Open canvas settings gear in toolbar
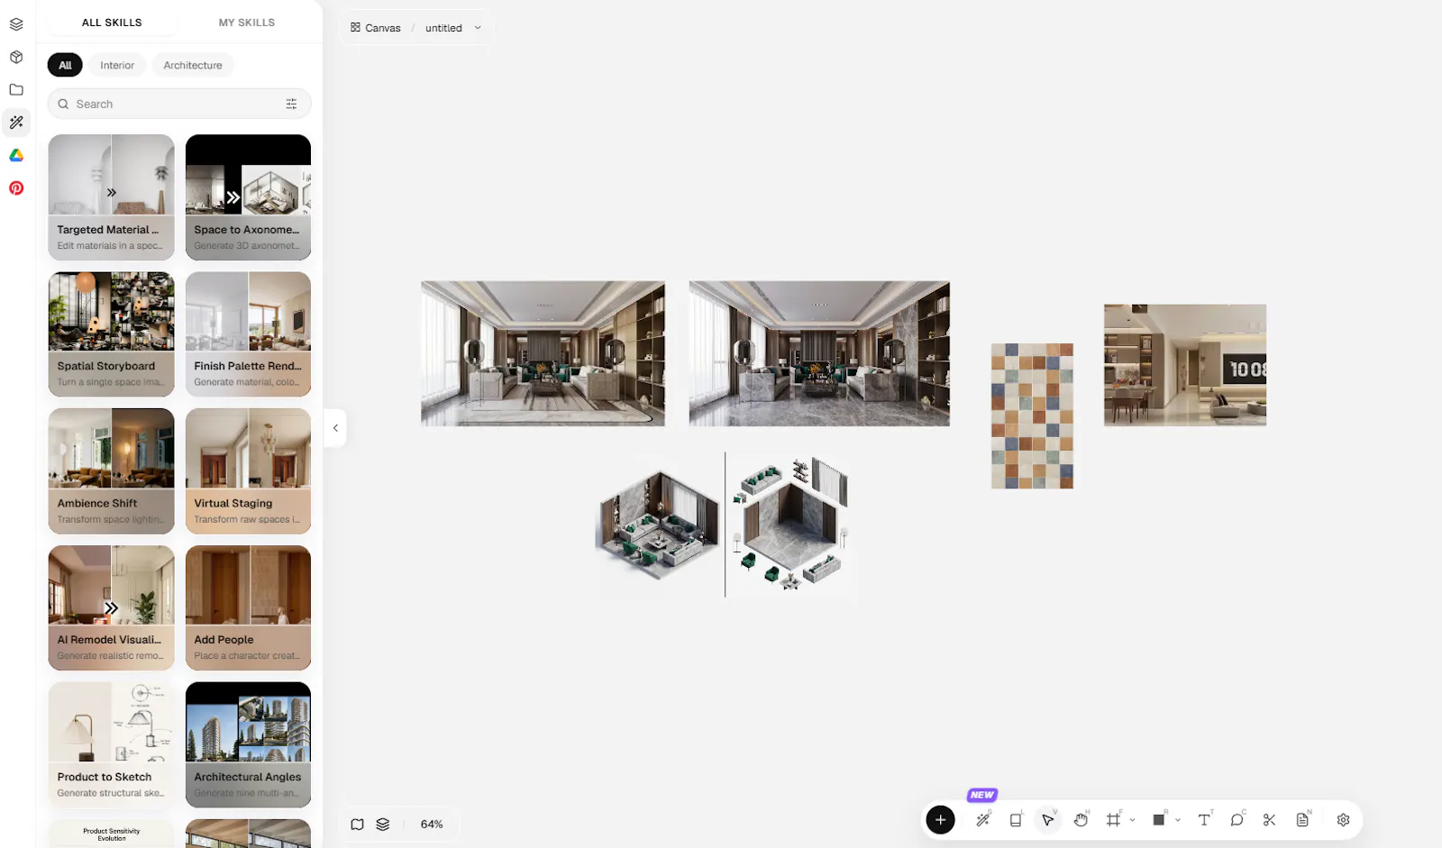This screenshot has height=848, width=1442. pos(1343,820)
